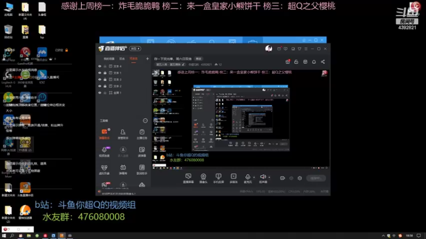Open the 视频连麦 tool
The image size is (426, 239).
(x=104, y=152)
